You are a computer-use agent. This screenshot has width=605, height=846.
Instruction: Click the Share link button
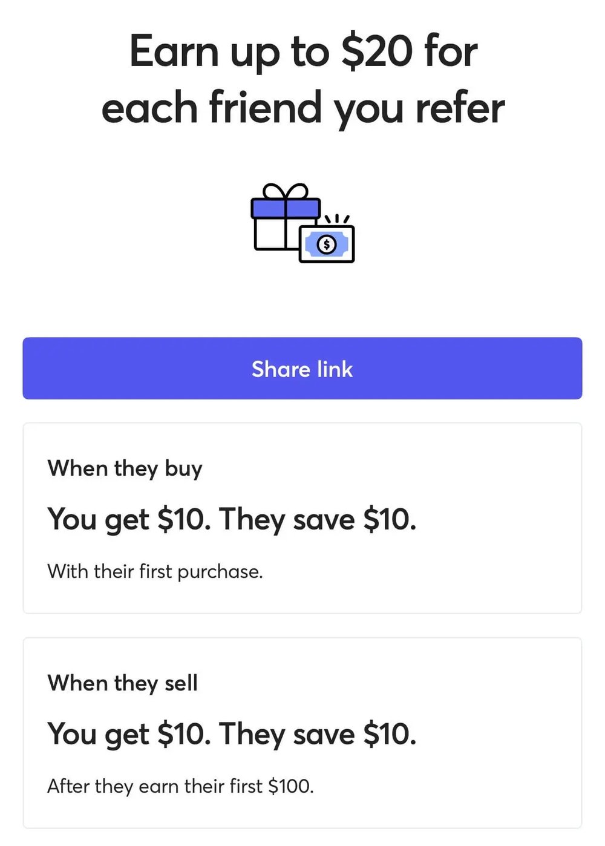(302, 369)
